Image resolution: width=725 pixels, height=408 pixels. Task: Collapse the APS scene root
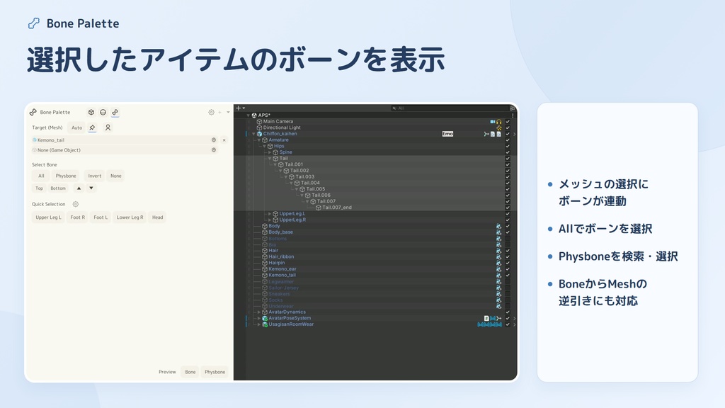coord(249,115)
